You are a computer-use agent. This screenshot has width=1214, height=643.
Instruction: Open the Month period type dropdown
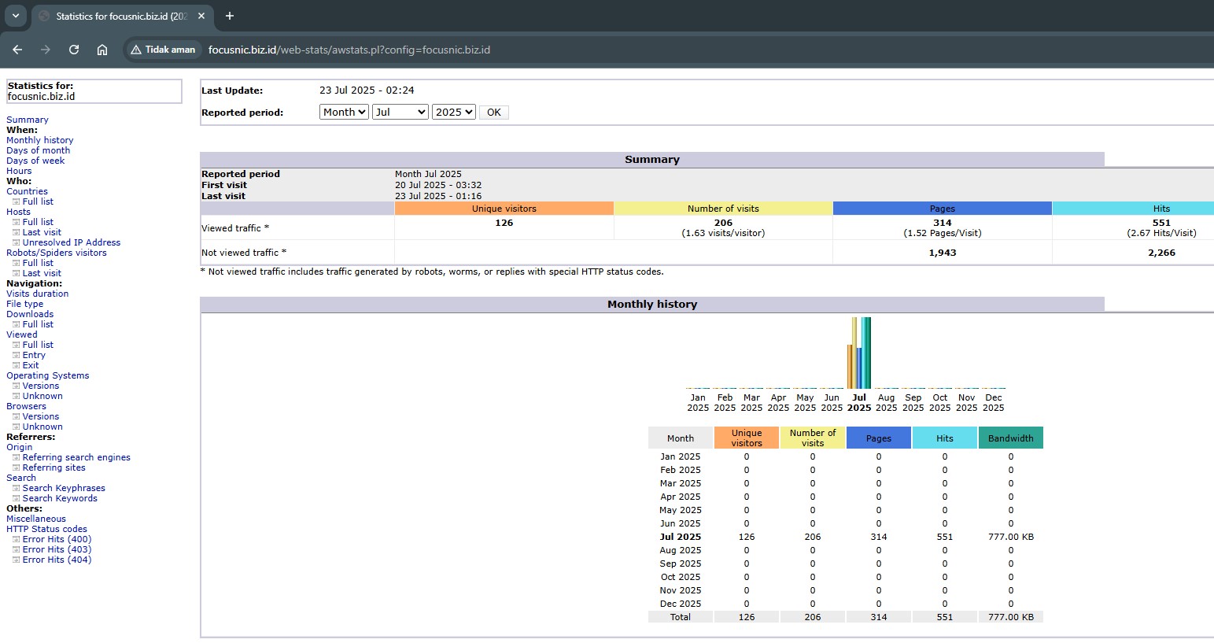click(x=344, y=113)
